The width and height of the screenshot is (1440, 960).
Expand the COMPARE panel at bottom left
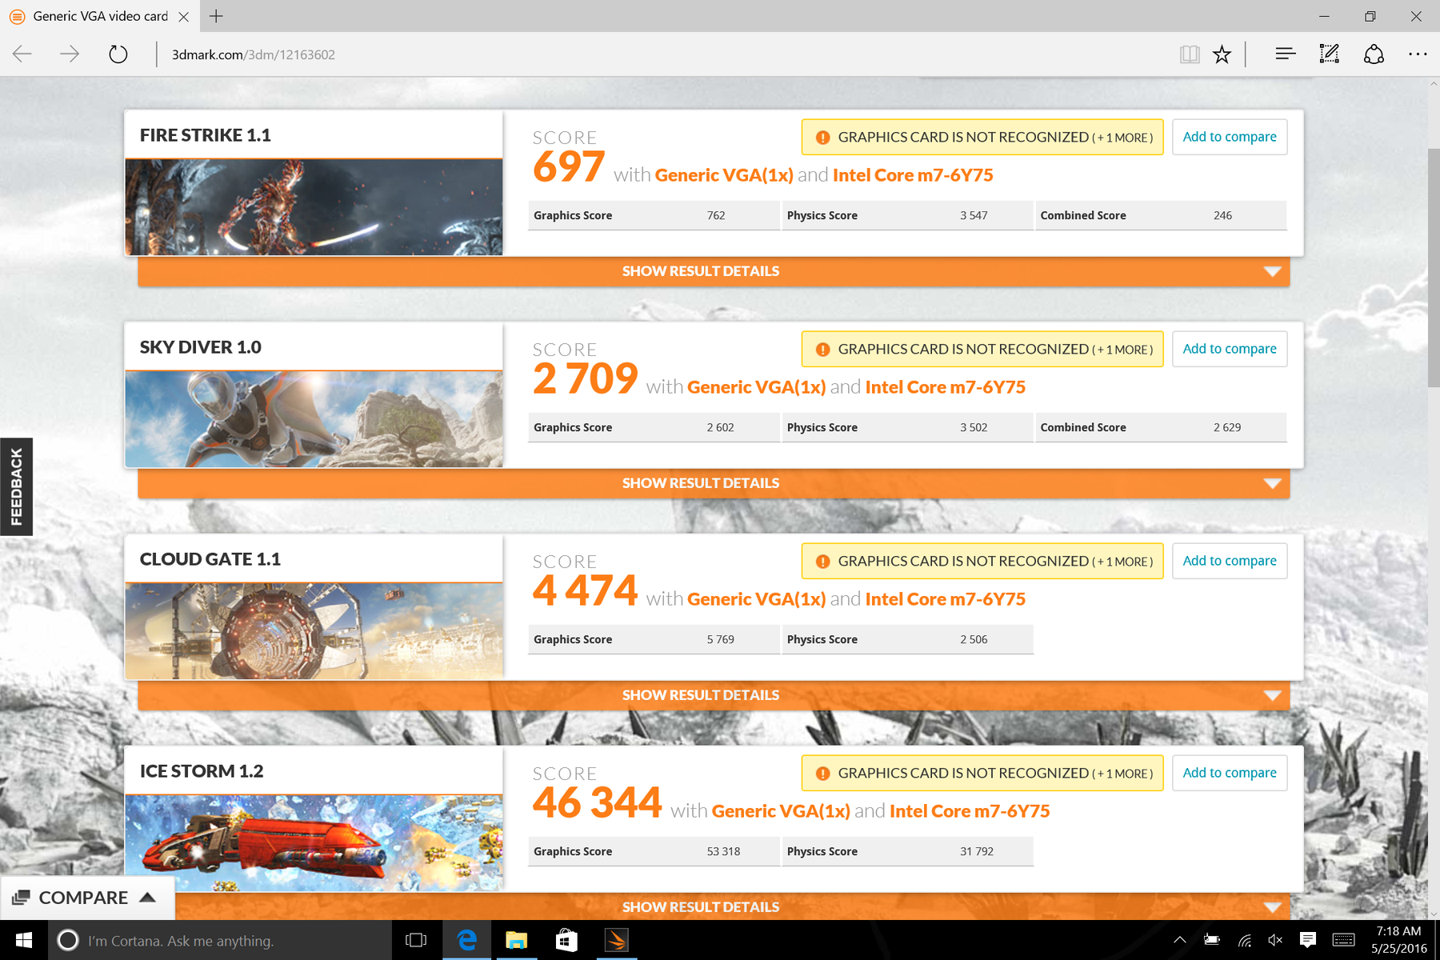[x=87, y=898]
